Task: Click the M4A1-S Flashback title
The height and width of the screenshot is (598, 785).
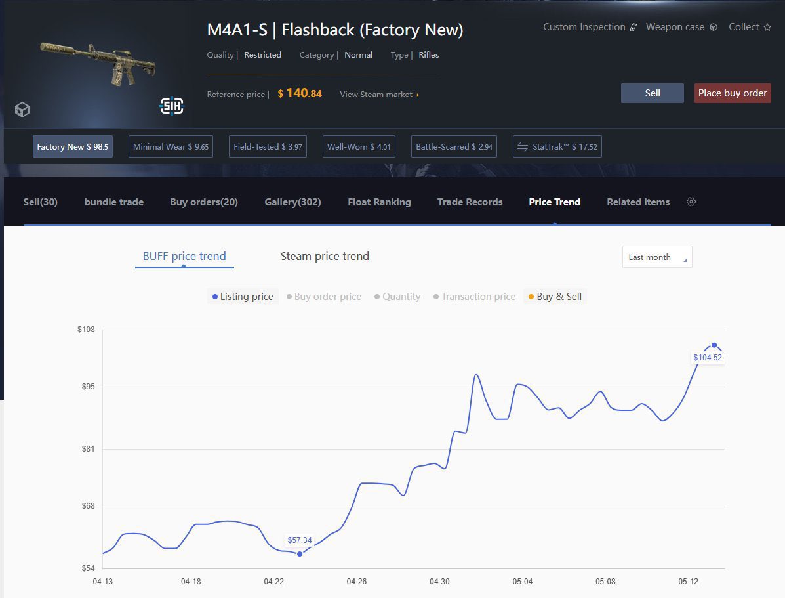Action: [335, 30]
